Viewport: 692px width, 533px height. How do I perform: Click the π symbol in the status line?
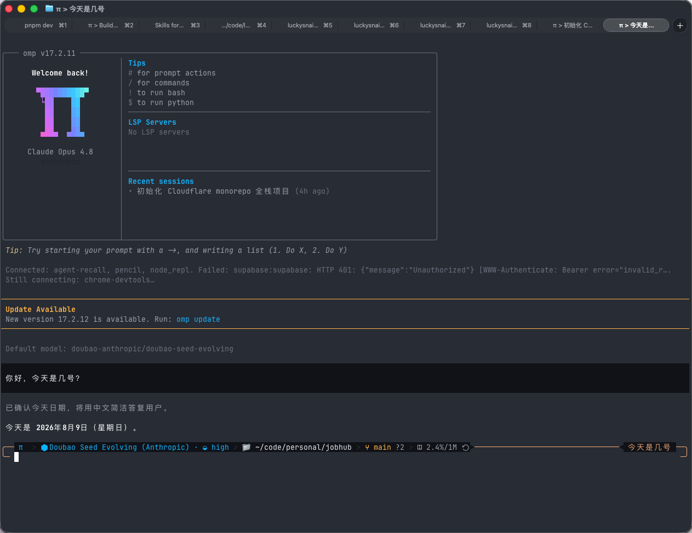point(21,448)
